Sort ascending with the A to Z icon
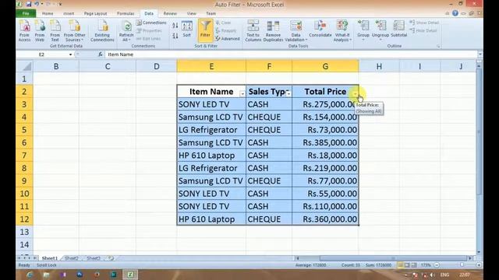Image resolution: width=499 pixels, height=280 pixels. 175,26
